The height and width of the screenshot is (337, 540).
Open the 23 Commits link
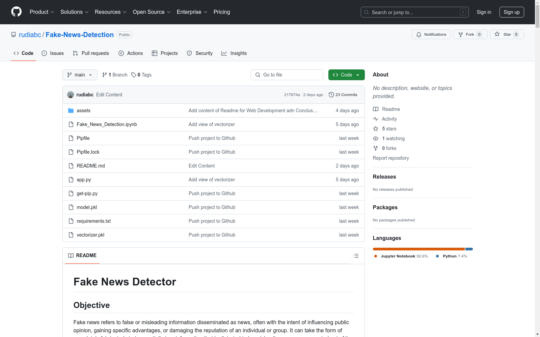click(x=343, y=95)
